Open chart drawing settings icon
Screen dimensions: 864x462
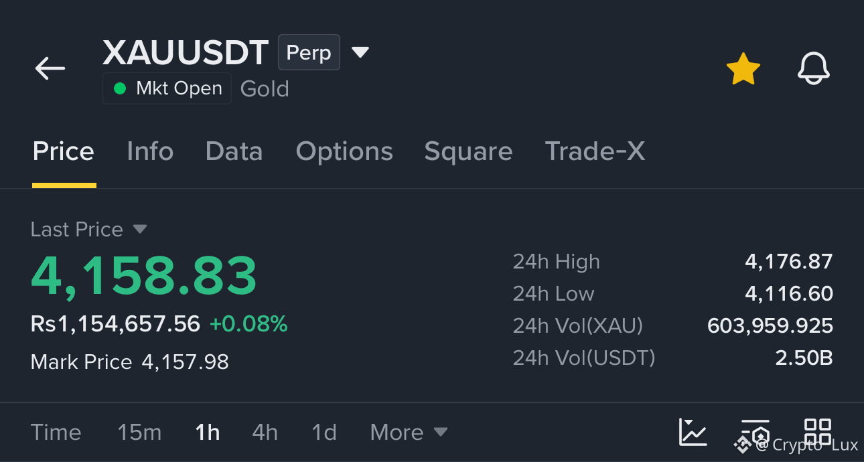(755, 433)
